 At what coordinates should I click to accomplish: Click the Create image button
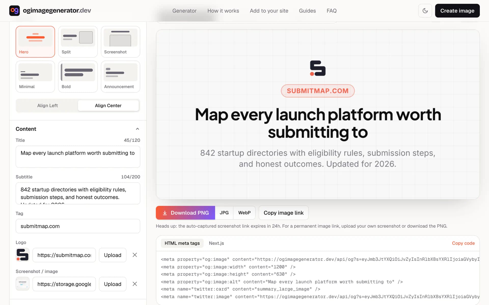click(x=457, y=11)
